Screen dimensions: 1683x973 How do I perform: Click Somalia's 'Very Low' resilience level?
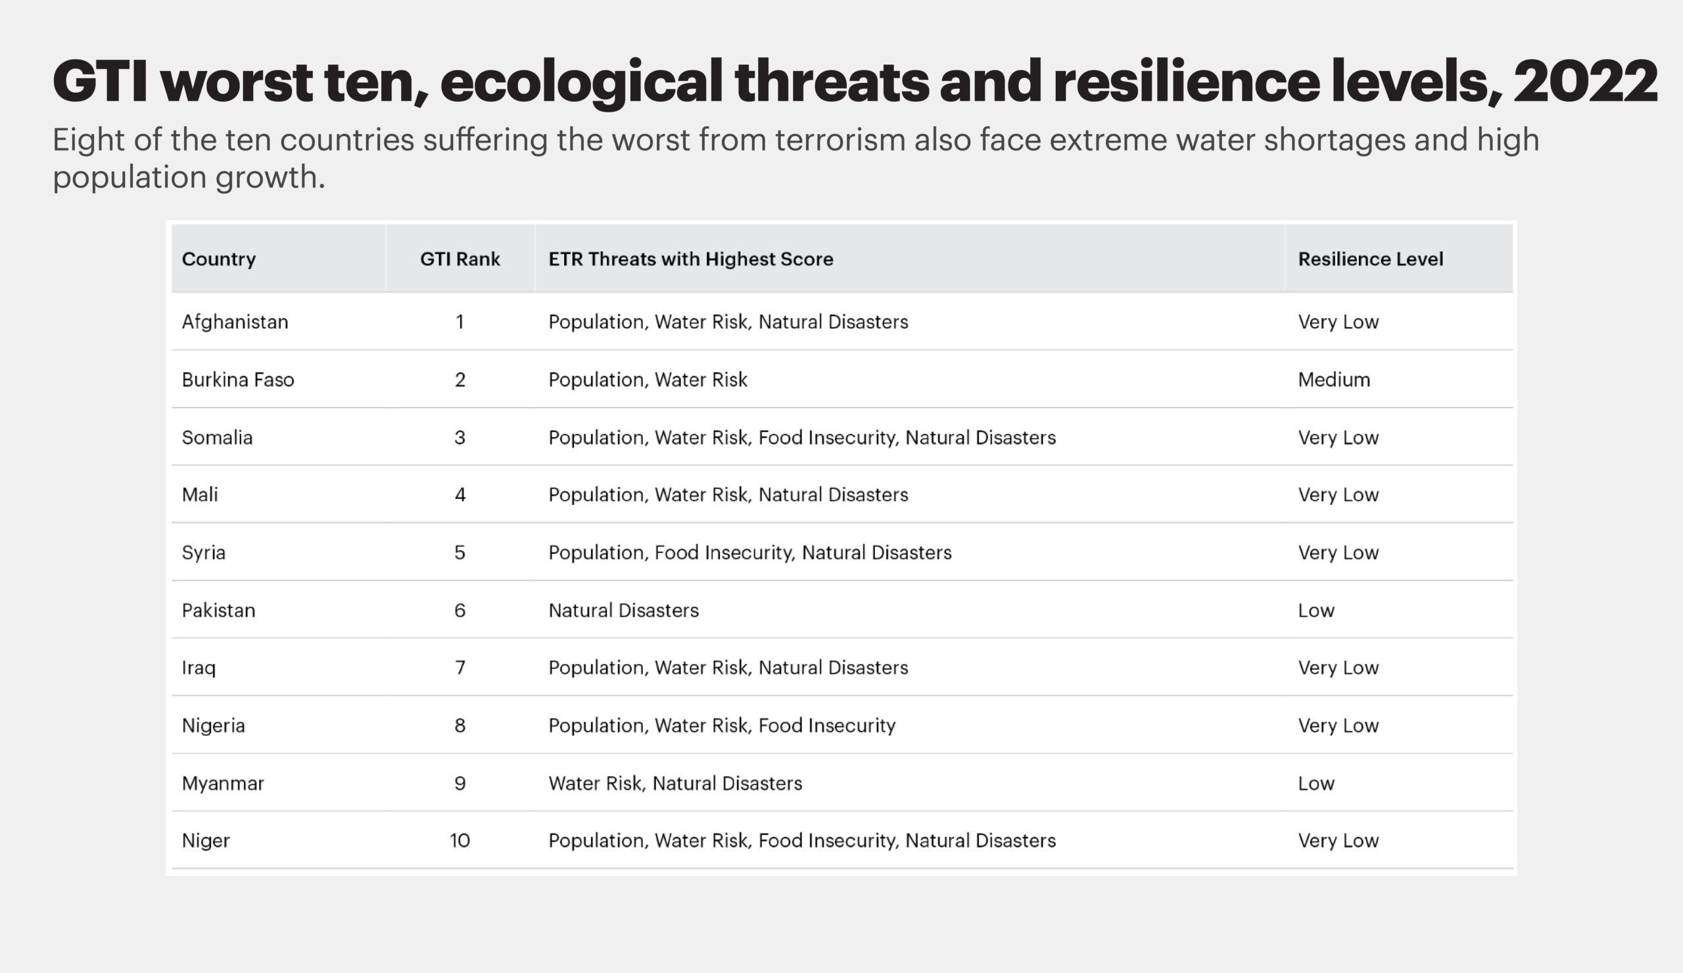[1339, 437]
